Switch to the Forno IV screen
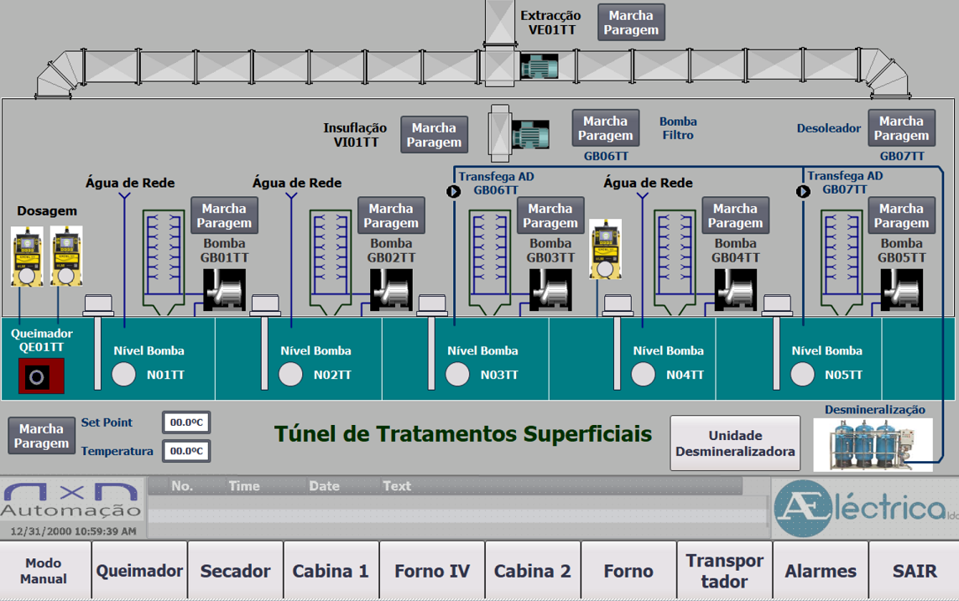Viewport: 959px width, 601px height. [432, 571]
